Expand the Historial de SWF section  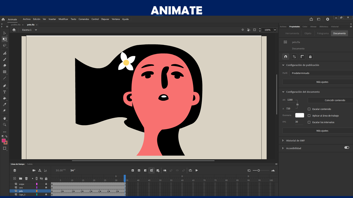tap(295, 141)
